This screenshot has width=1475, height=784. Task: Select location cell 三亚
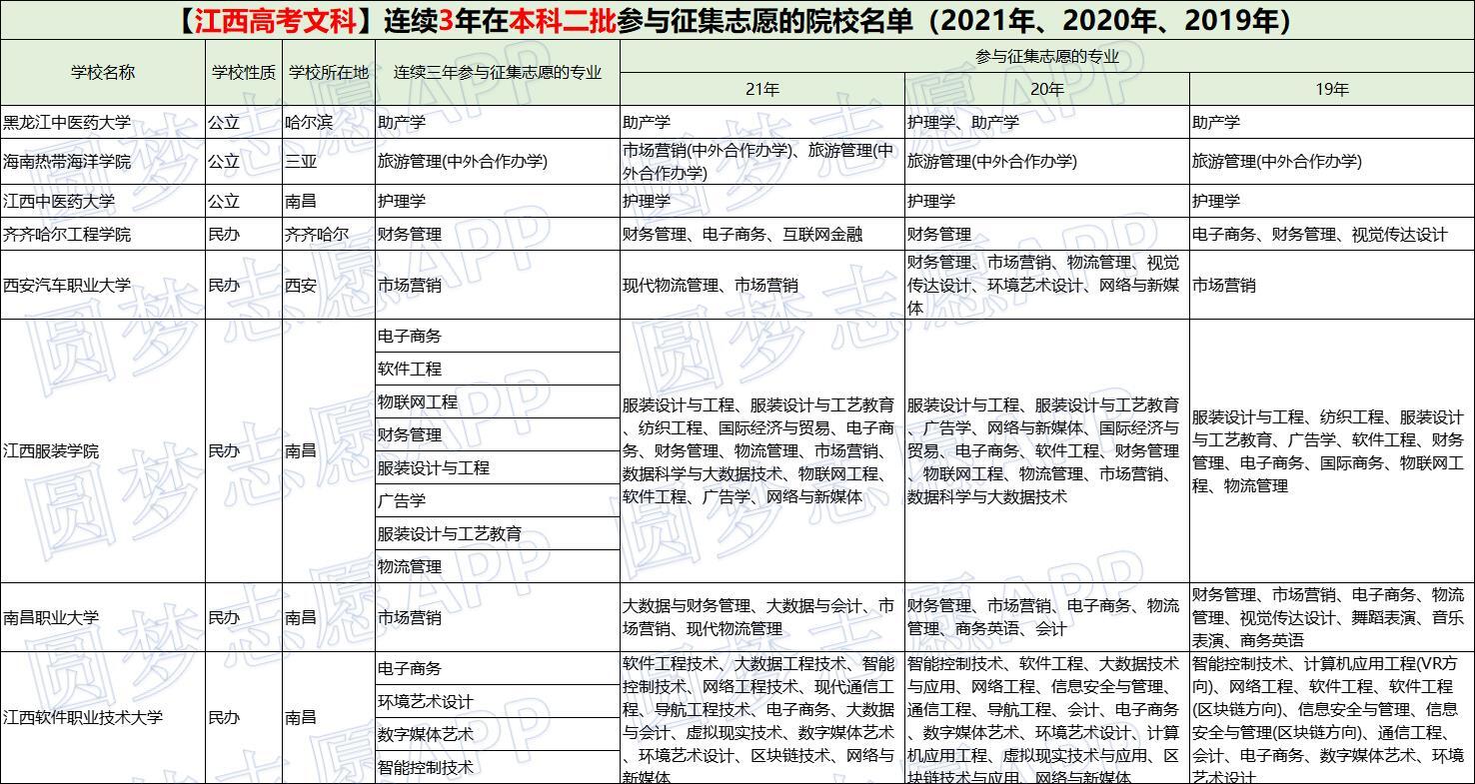329,161
